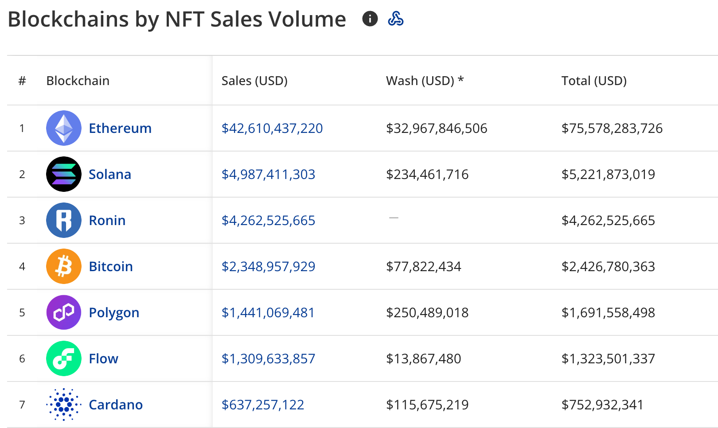Open the Cardano blockchain link
The height and width of the screenshot is (428, 718).
pyautogui.click(x=116, y=405)
